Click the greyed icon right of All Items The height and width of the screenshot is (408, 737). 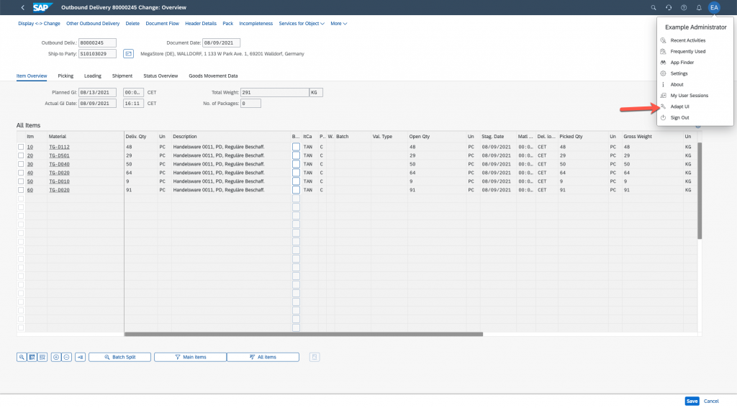315,357
